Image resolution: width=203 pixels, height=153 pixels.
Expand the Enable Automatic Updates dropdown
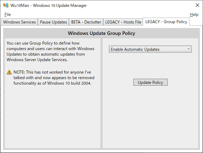coord(150,49)
